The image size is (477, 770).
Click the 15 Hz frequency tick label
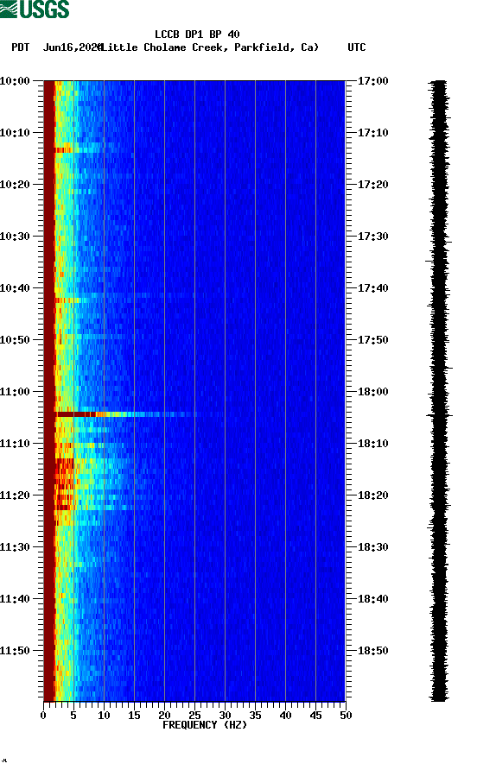coord(134,716)
